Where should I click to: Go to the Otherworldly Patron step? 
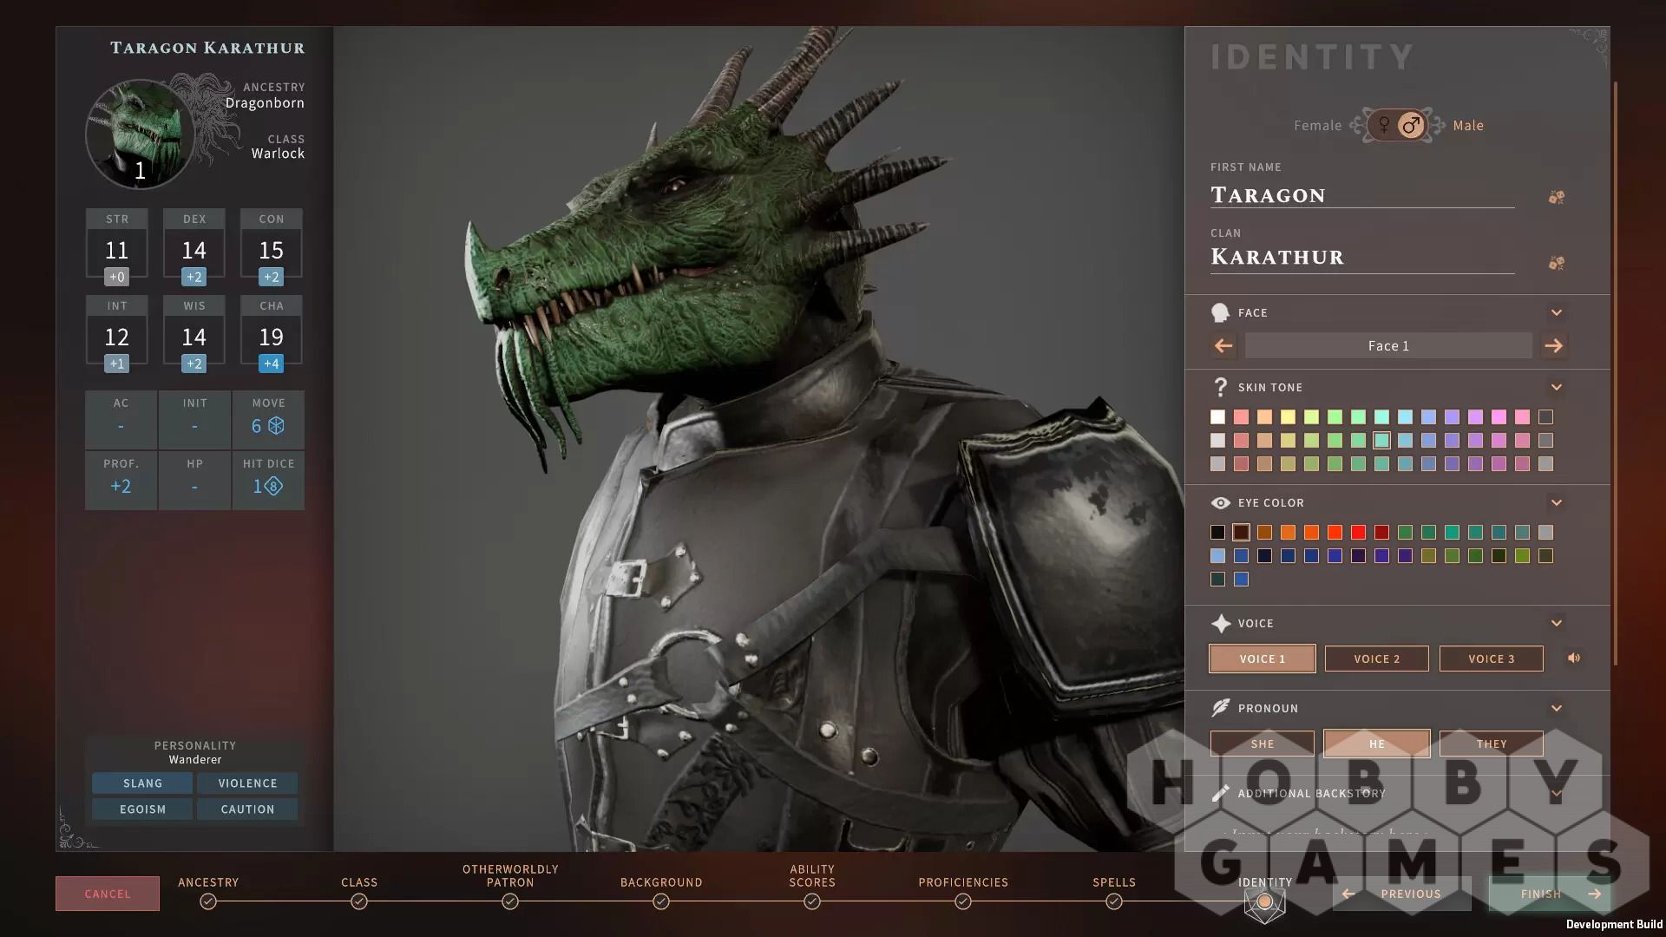pos(510,875)
